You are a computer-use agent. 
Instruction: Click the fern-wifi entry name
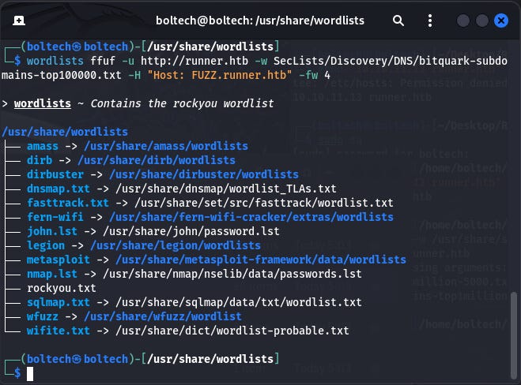(55, 217)
